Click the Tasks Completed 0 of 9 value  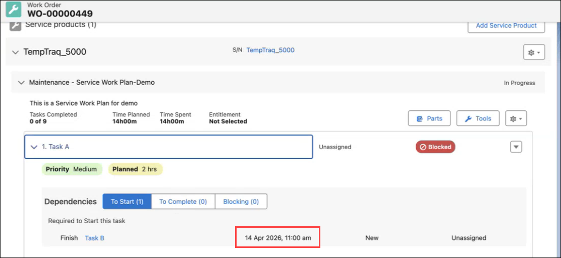click(38, 121)
